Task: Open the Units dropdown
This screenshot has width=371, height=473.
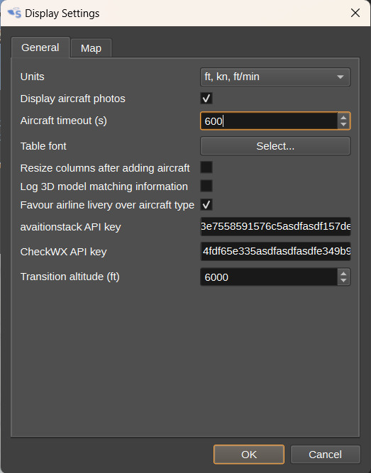Action: [275, 77]
